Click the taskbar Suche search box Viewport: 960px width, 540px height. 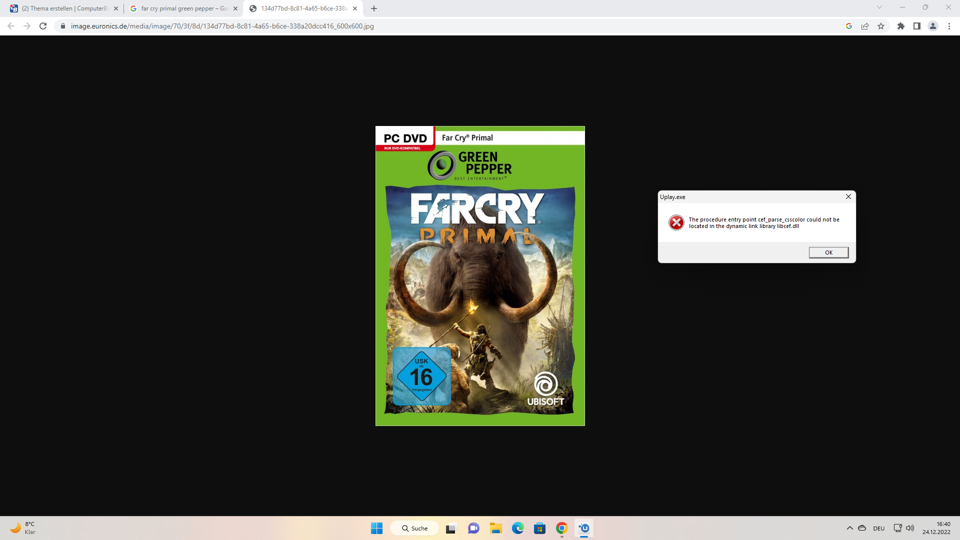414,528
